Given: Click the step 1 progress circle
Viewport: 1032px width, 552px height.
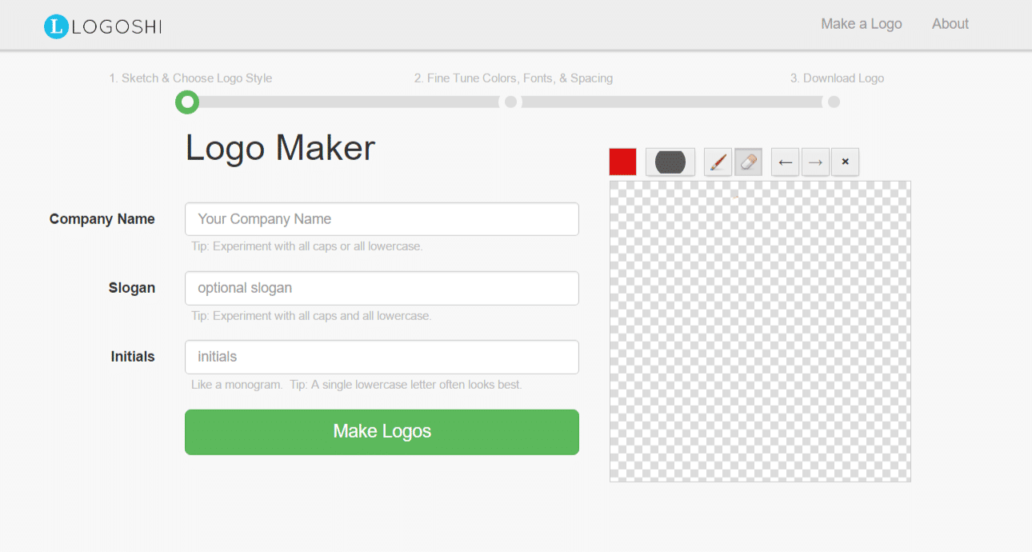Looking at the screenshot, I should 187,102.
